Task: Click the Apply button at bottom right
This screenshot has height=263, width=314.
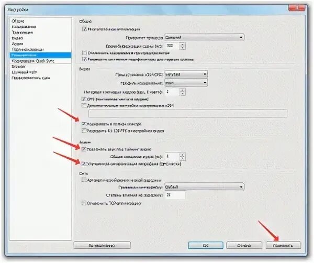Action: click(x=283, y=245)
